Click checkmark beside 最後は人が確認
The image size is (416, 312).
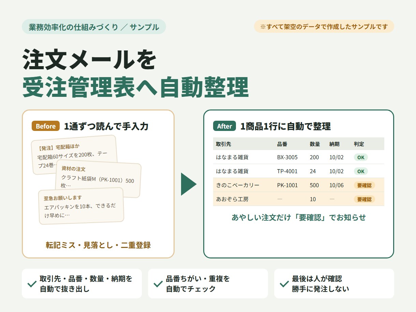tap(284, 284)
